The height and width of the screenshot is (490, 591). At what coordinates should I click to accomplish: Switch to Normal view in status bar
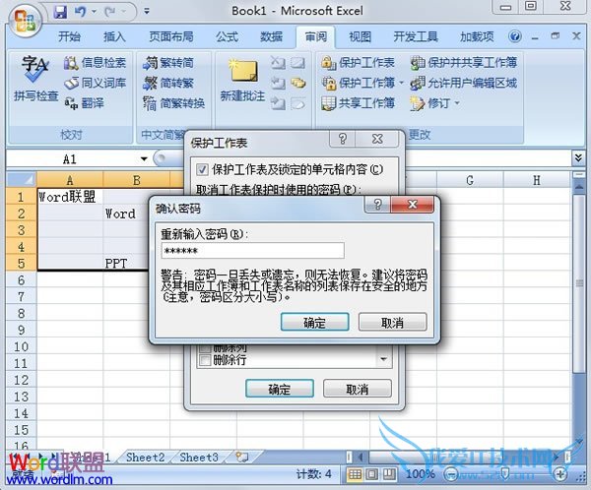point(355,474)
